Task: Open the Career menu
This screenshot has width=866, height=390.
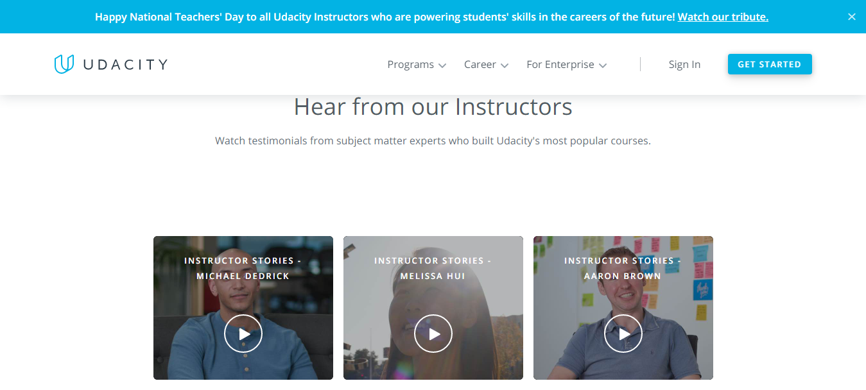Action: point(480,64)
